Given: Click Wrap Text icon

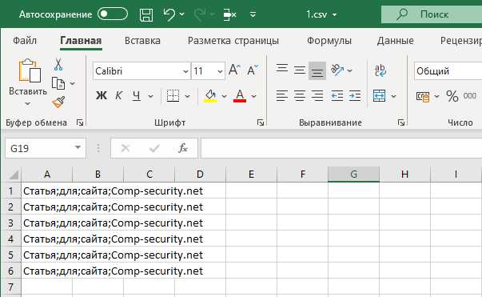Looking at the screenshot, I should point(380,70).
